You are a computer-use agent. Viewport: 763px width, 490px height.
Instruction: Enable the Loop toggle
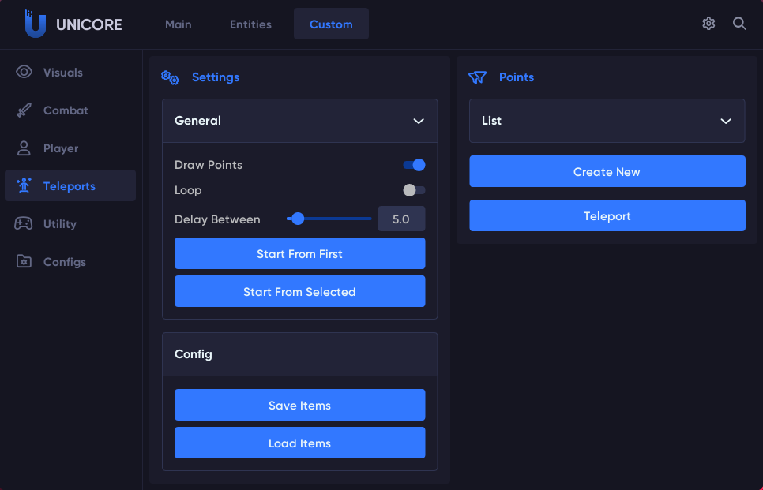point(414,190)
